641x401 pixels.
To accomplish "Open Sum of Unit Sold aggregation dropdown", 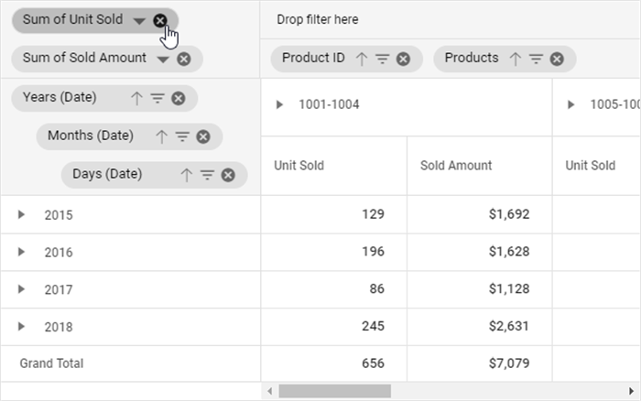I will 138,20.
